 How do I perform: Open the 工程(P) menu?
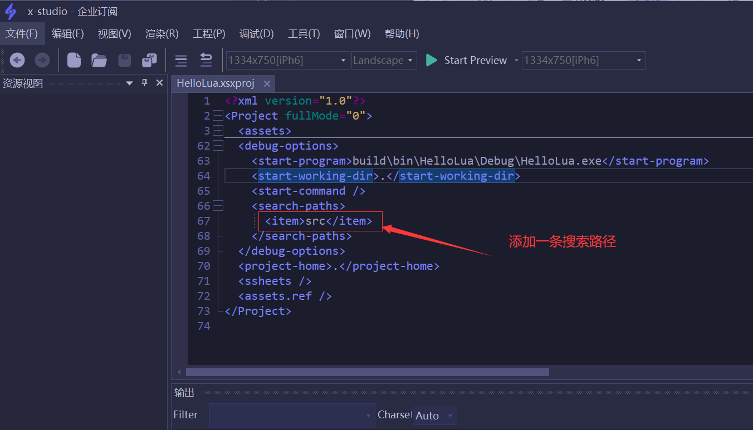209,34
